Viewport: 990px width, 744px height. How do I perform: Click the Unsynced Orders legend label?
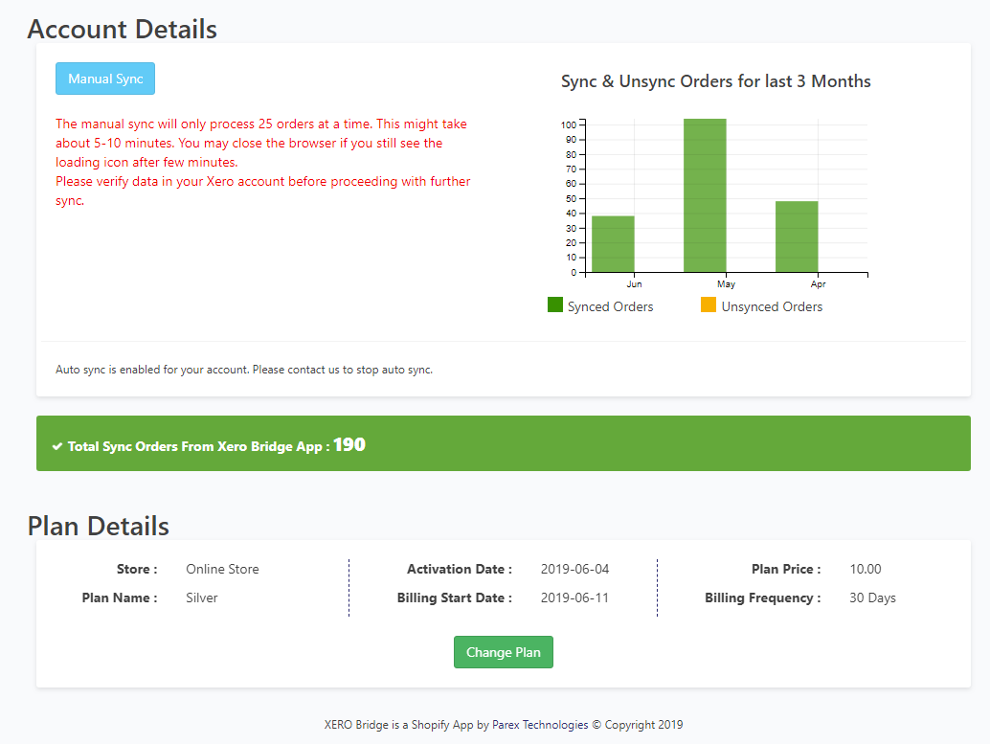coord(772,306)
